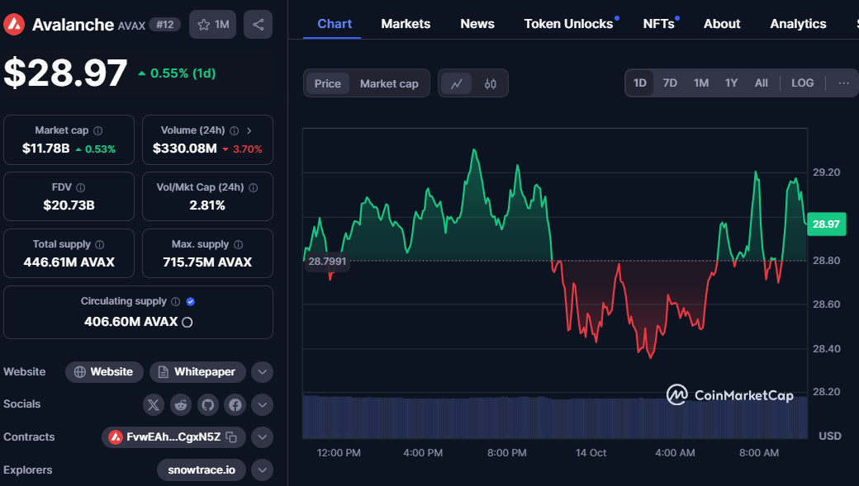Select Market cap chart mode

tap(389, 83)
